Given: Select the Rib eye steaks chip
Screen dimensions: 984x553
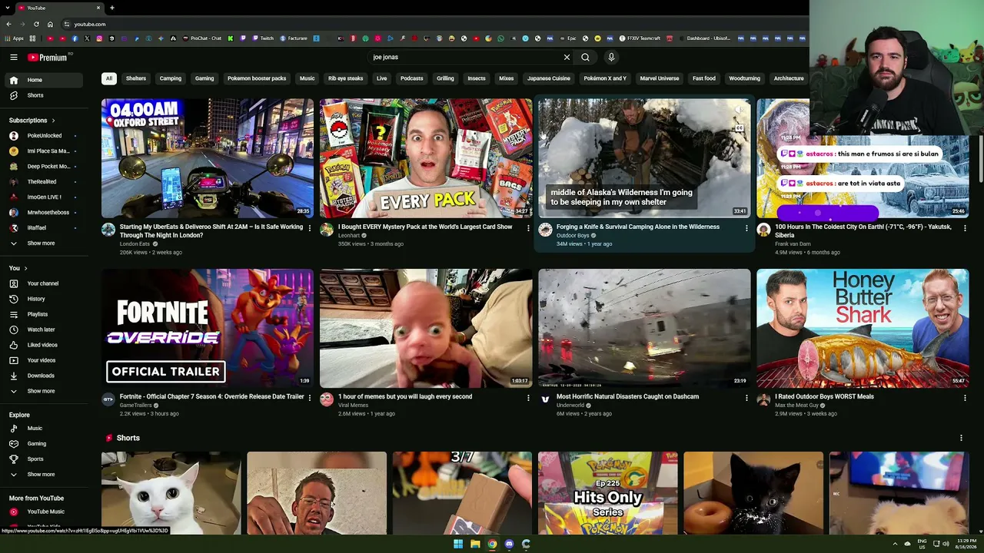Looking at the screenshot, I should tap(346, 78).
